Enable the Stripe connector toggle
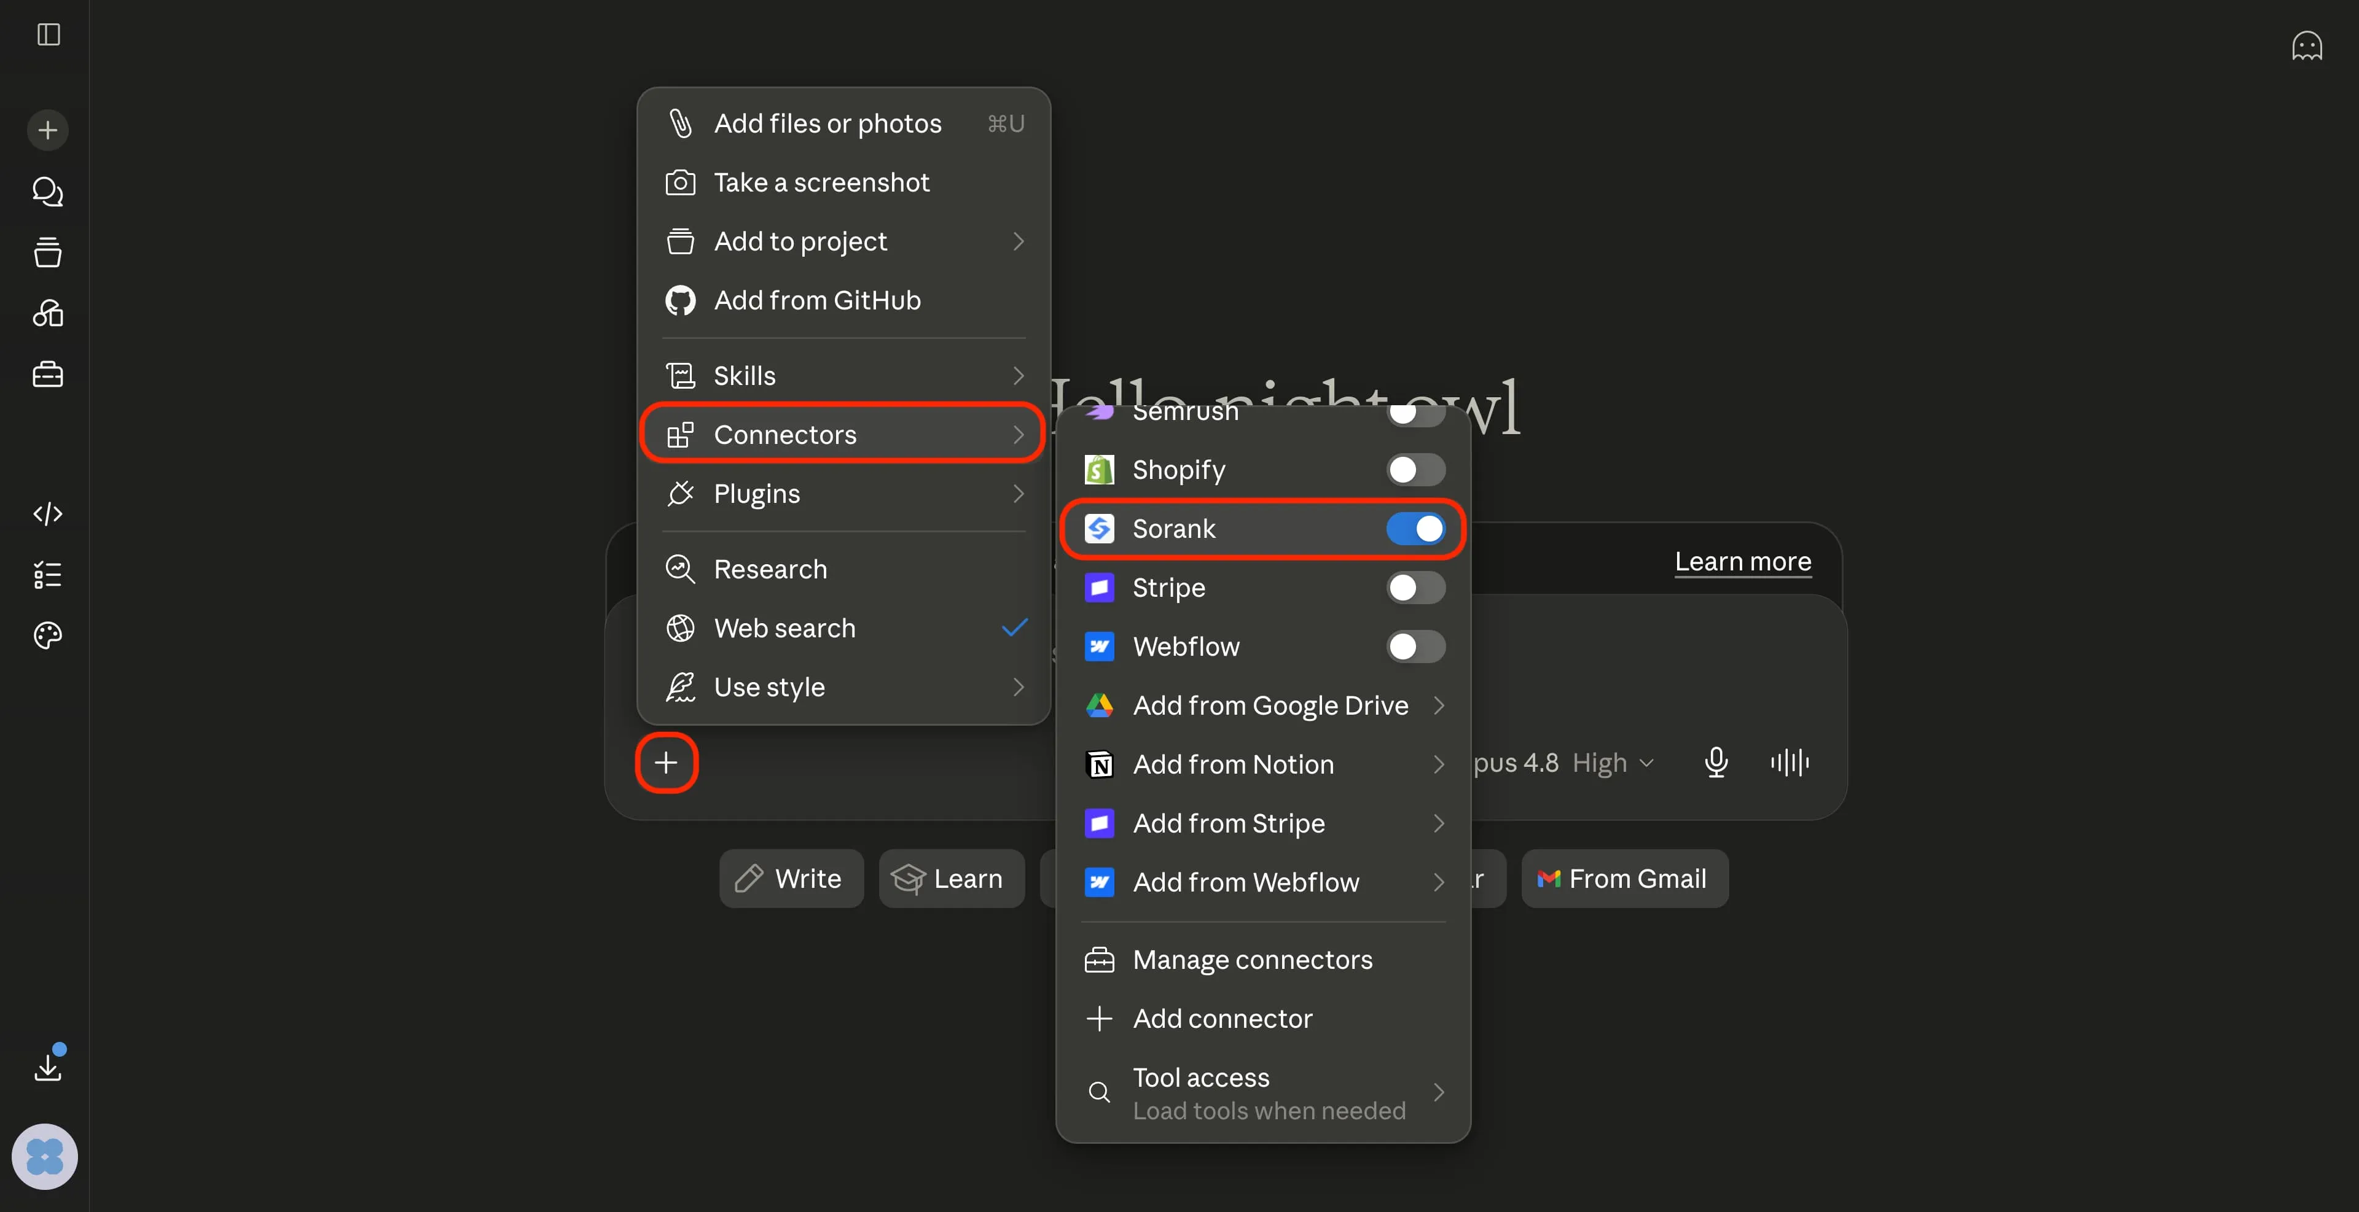The image size is (2359, 1212). tap(1416, 588)
